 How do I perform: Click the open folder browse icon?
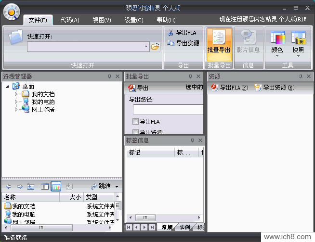[x=155, y=47]
